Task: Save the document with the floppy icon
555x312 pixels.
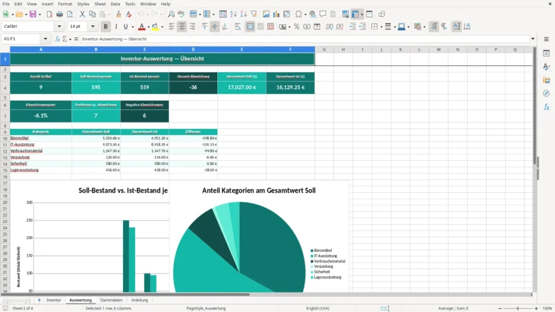Action: coord(33,14)
